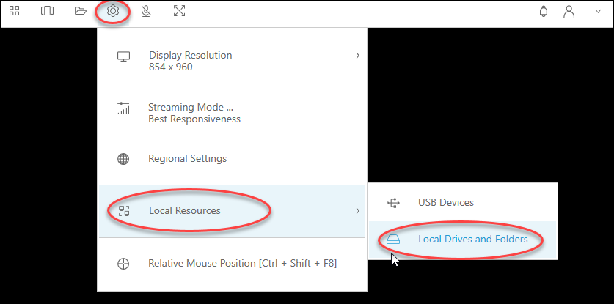Enter fullscreen with the expand arrows icon
Image resolution: width=614 pixels, height=304 pixels.
coord(179,12)
